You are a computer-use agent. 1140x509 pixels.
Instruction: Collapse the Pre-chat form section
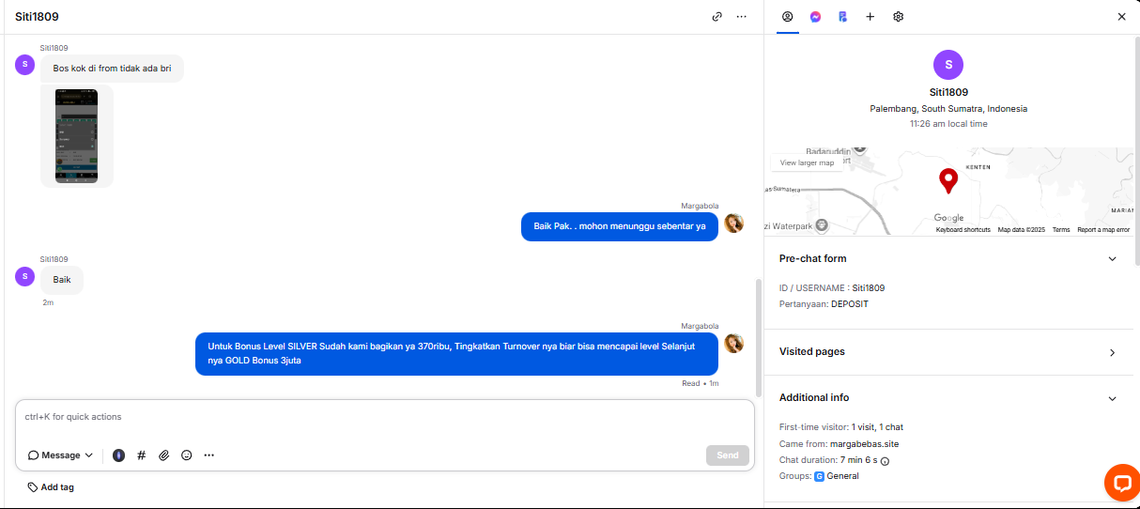pyautogui.click(x=1112, y=259)
